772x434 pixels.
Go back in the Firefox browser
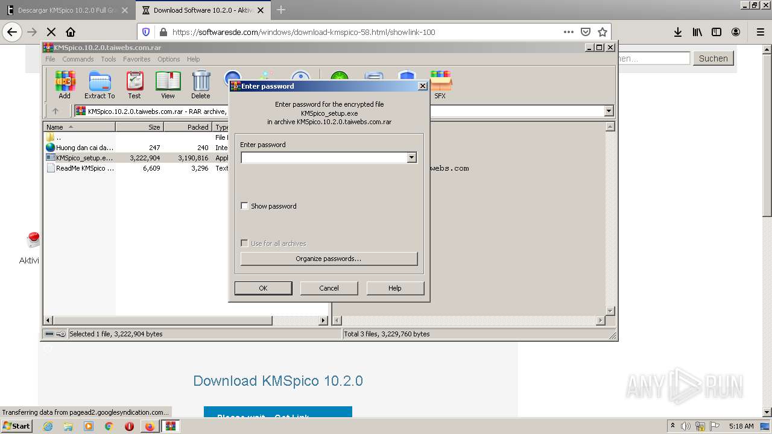pyautogui.click(x=12, y=32)
